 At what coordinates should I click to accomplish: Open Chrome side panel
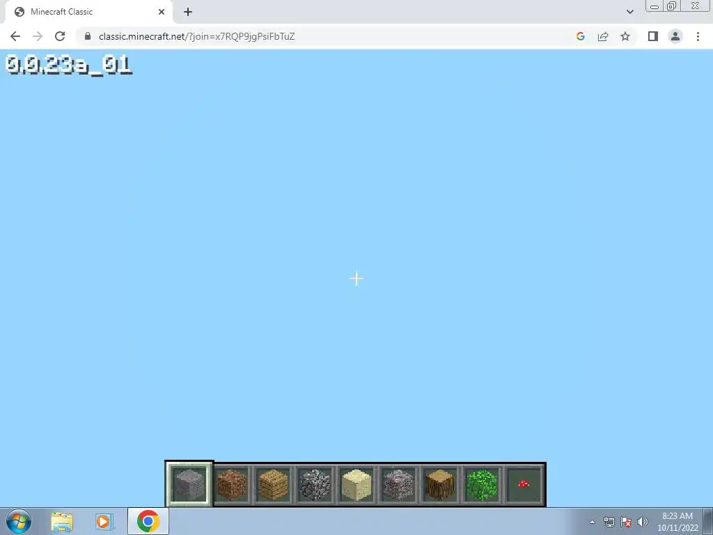[x=653, y=36]
